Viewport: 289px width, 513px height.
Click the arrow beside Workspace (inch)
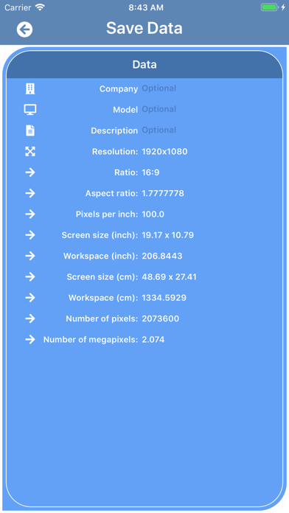tap(30, 256)
